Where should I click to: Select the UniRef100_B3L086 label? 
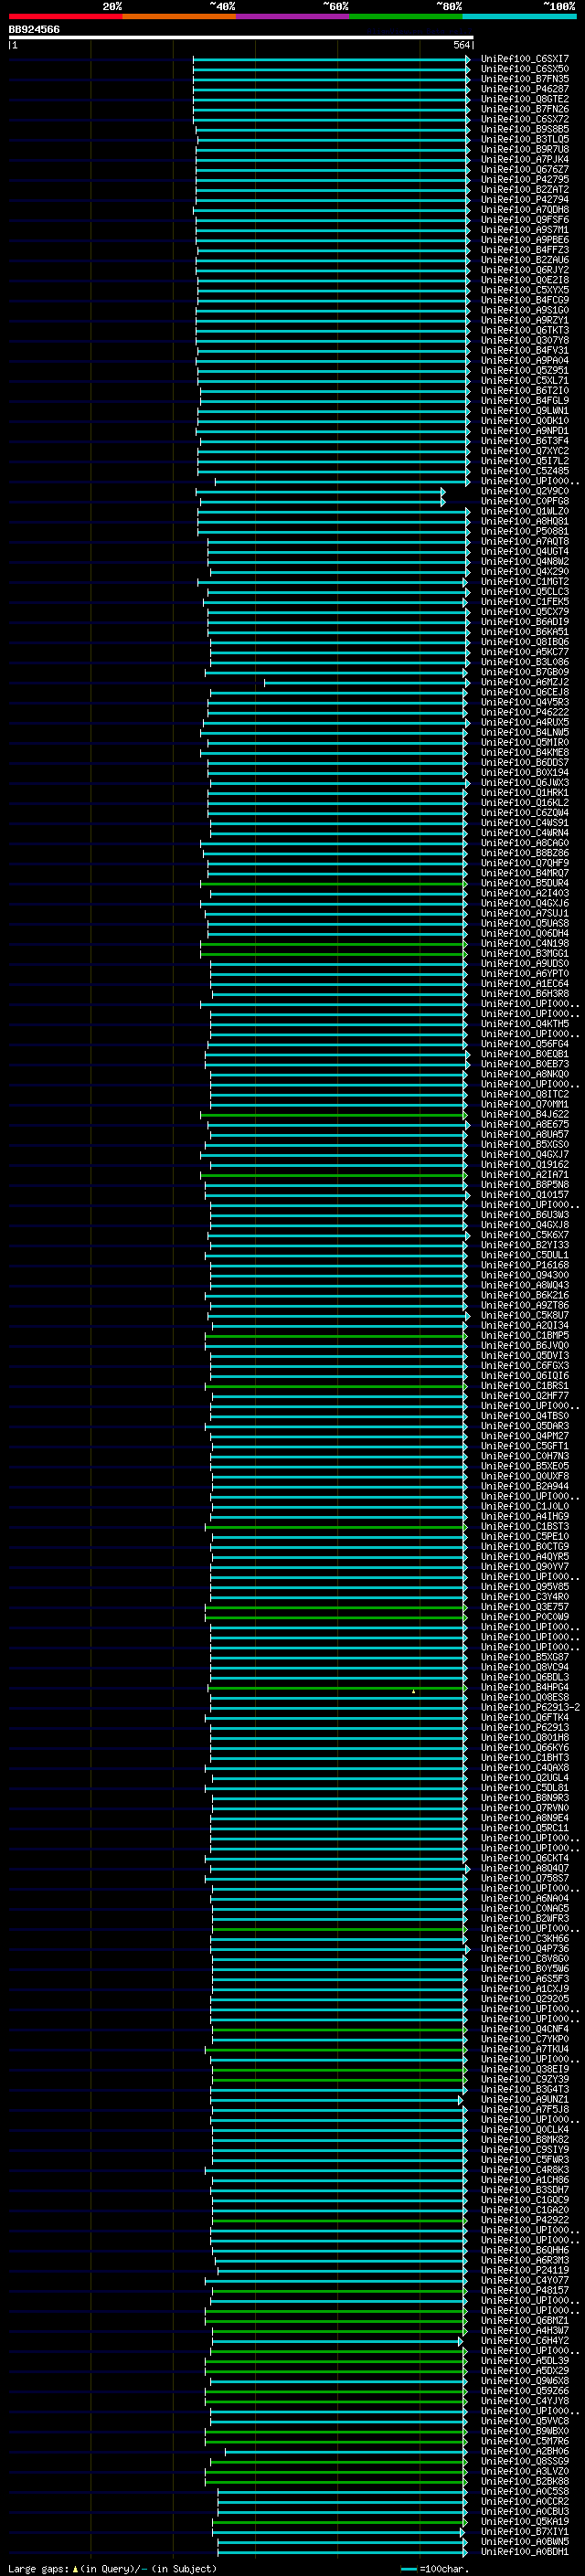click(x=525, y=662)
